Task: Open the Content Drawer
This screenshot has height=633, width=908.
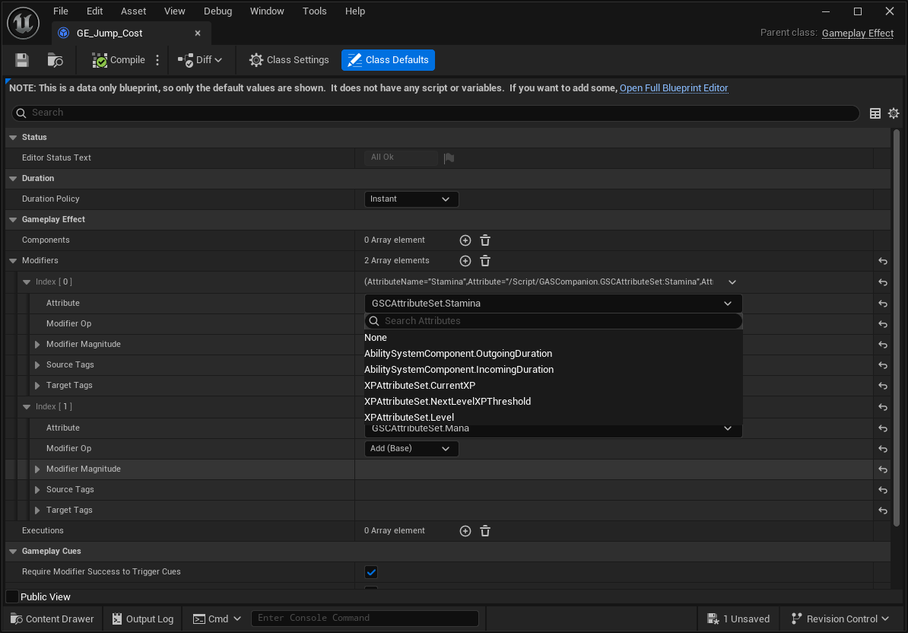Action: pyautogui.click(x=52, y=619)
